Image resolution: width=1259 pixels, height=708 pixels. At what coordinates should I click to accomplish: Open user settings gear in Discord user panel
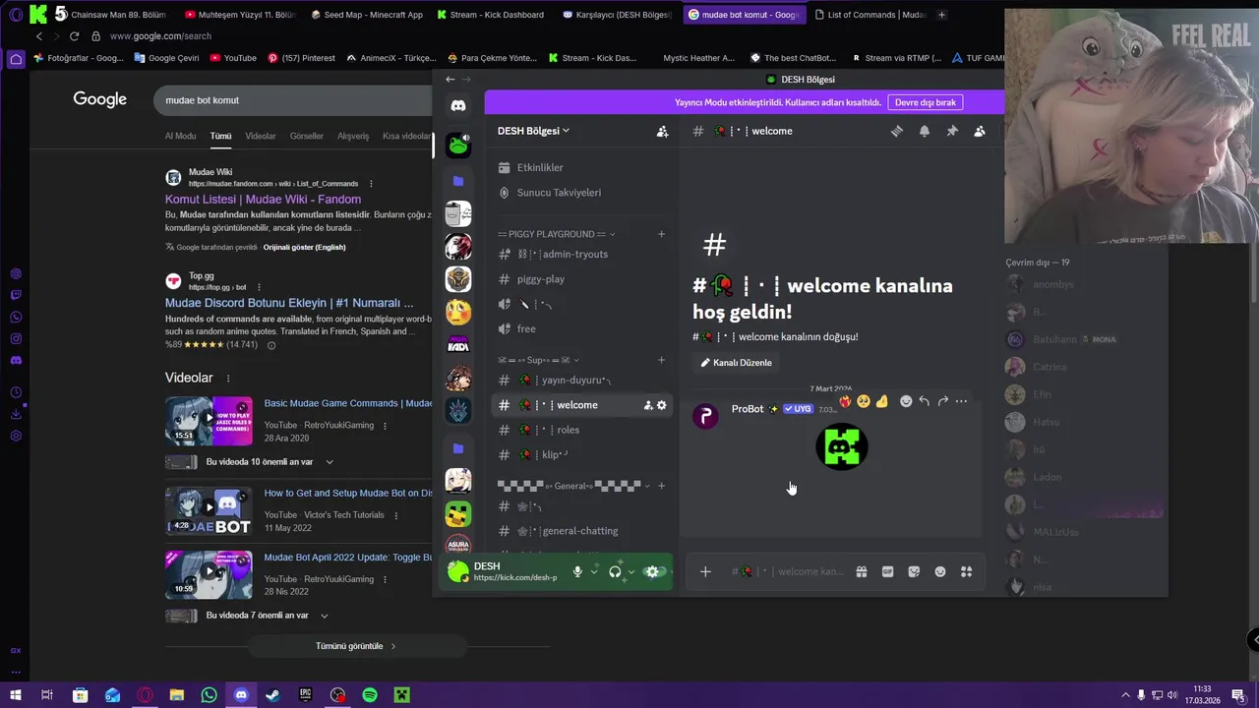[x=652, y=571]
